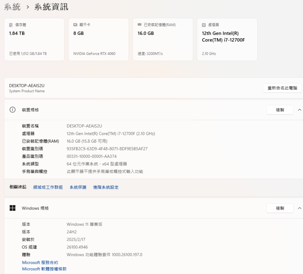Click 已使用 1,012 GB/1.84 TB text

tap(28, 54)
